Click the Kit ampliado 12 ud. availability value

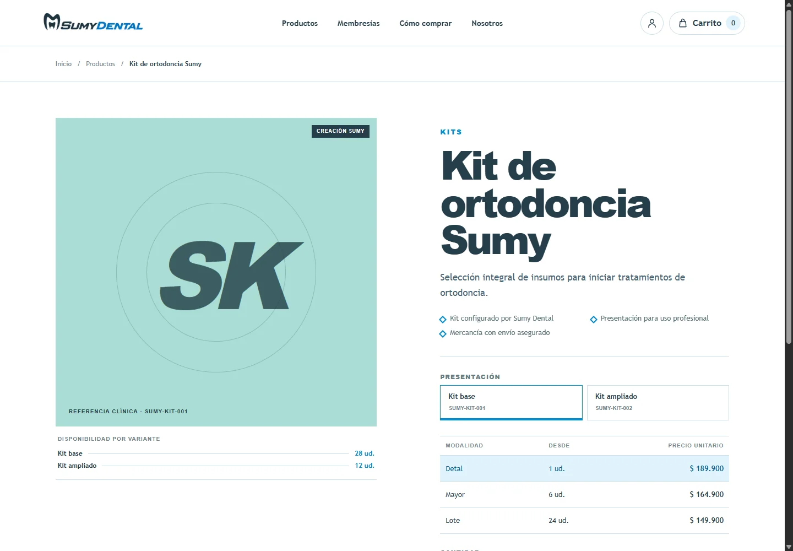[x=365, y=466]
